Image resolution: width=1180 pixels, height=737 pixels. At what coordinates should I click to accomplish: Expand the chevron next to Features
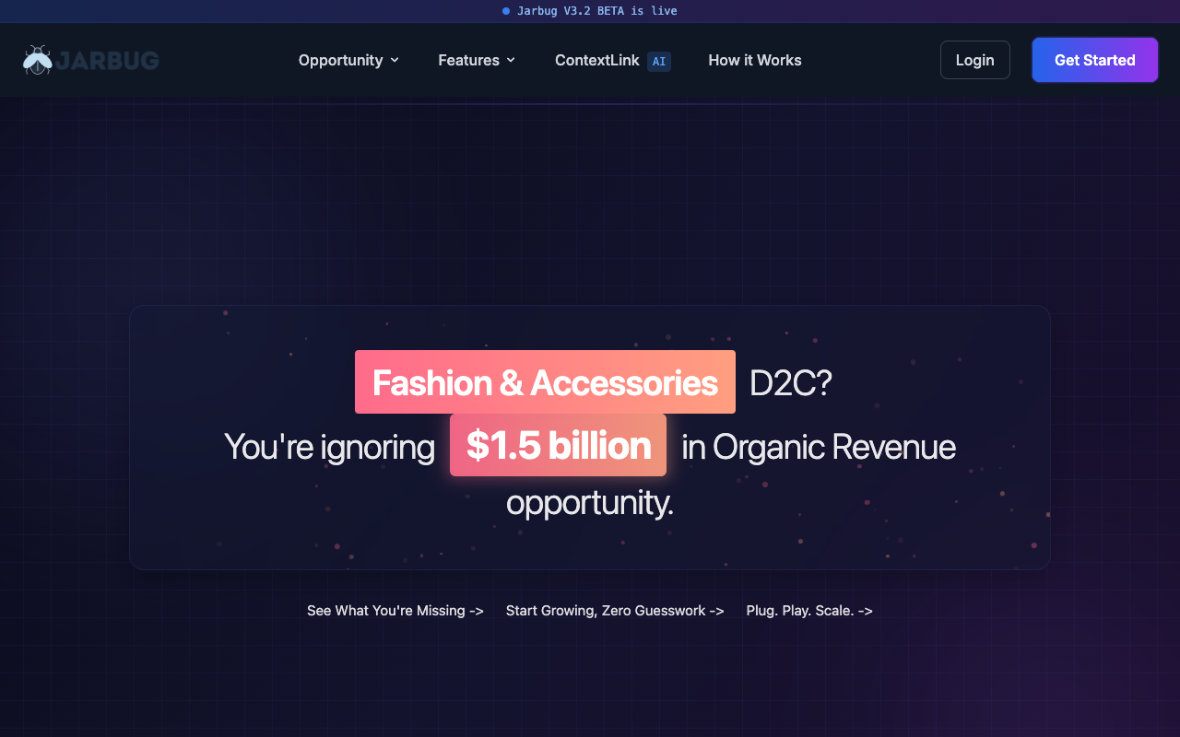click(x=511, y=60)
